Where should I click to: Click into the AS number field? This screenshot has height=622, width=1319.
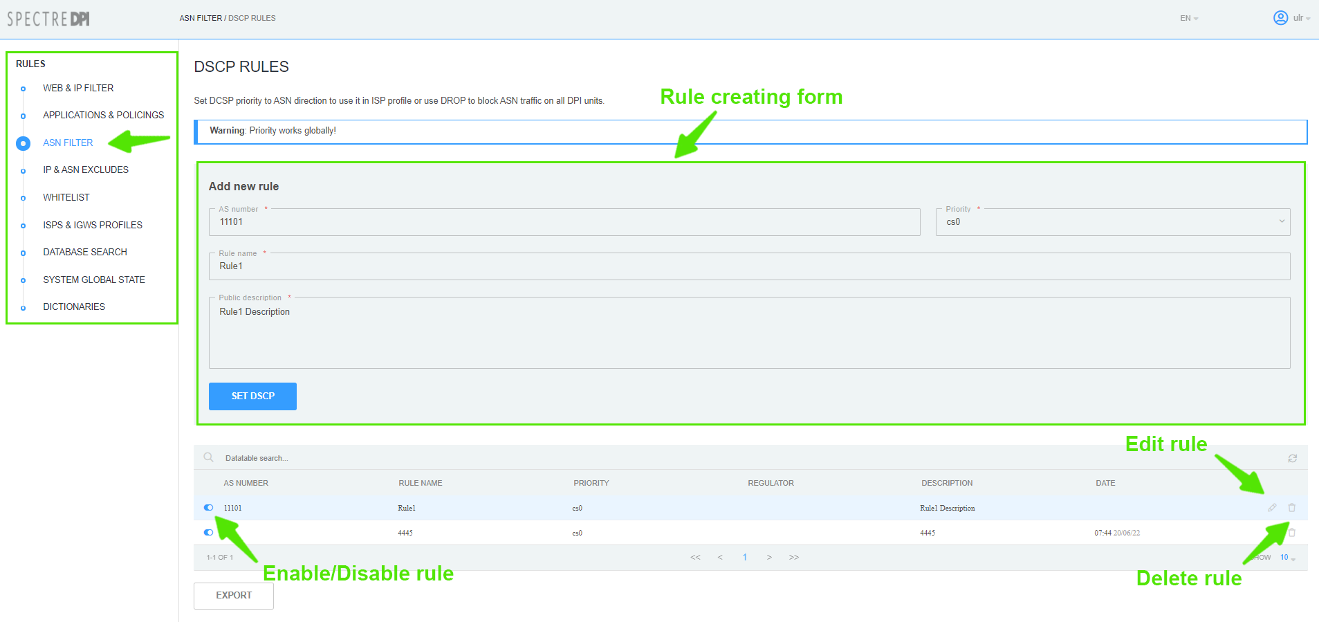click(x=564, y=222)
